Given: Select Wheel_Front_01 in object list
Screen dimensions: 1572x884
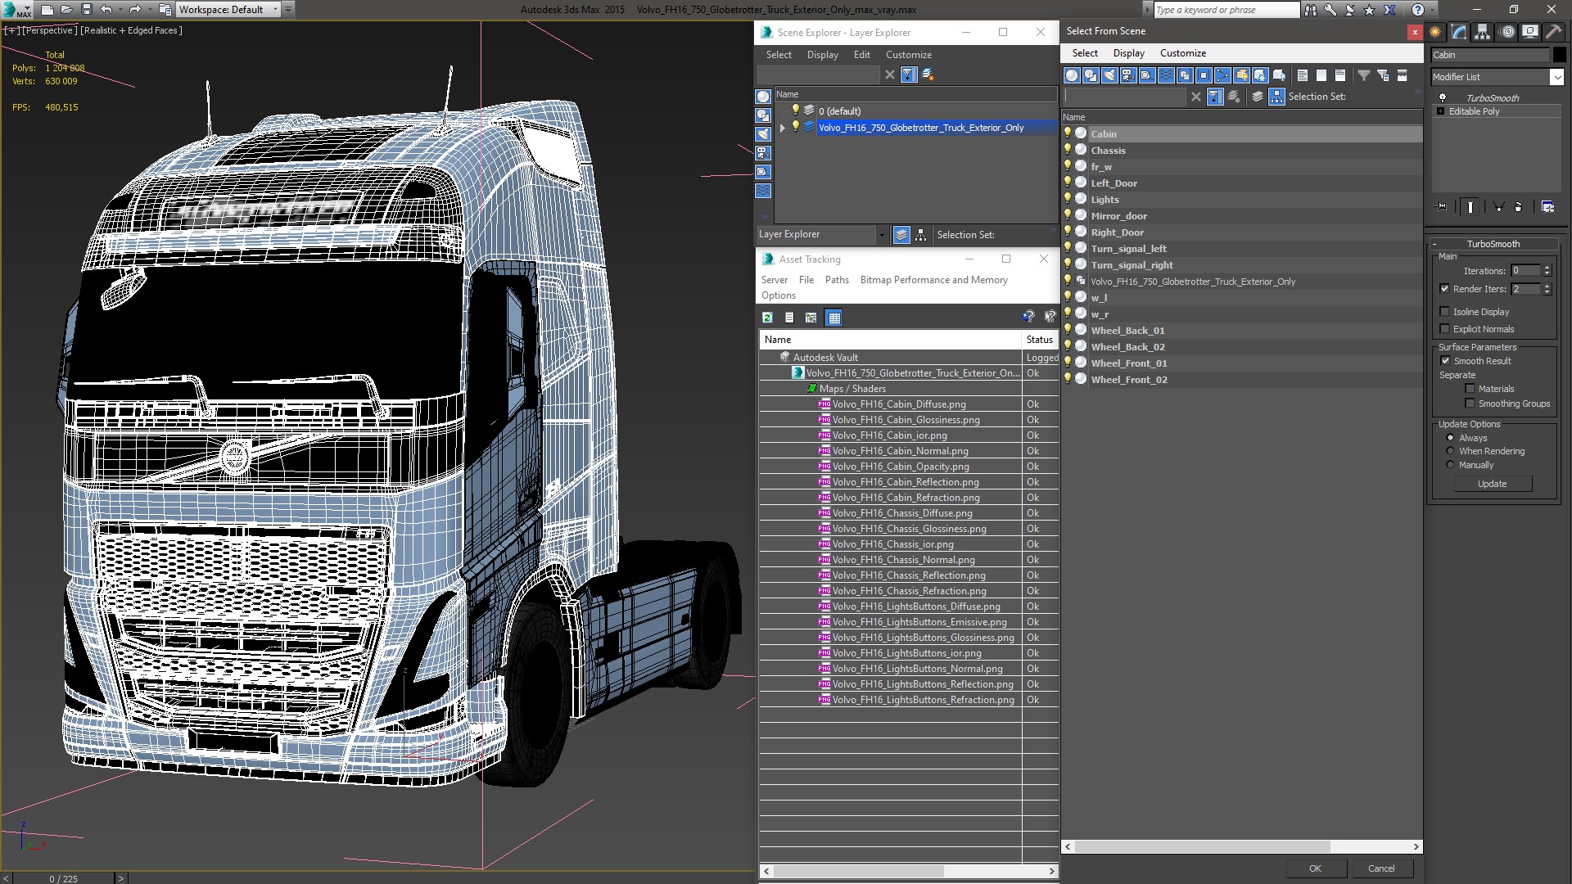Looking at the screenshot, I should tap(1128, 363).
